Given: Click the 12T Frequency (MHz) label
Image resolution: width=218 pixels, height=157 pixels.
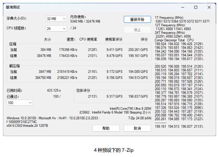Looking at the screenshot, I should [170, 25].
